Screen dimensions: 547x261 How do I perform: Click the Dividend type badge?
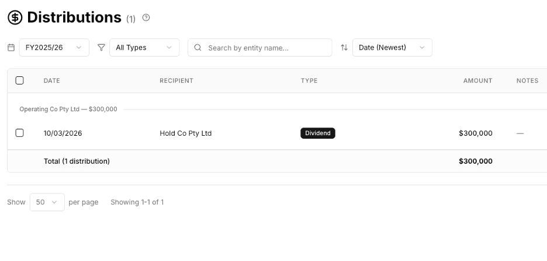coord(317,133)
